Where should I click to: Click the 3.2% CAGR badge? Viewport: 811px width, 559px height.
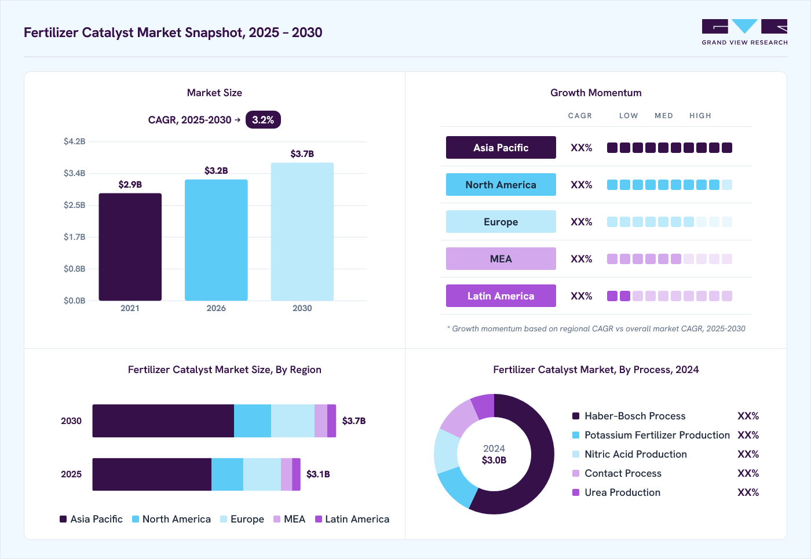263,120
